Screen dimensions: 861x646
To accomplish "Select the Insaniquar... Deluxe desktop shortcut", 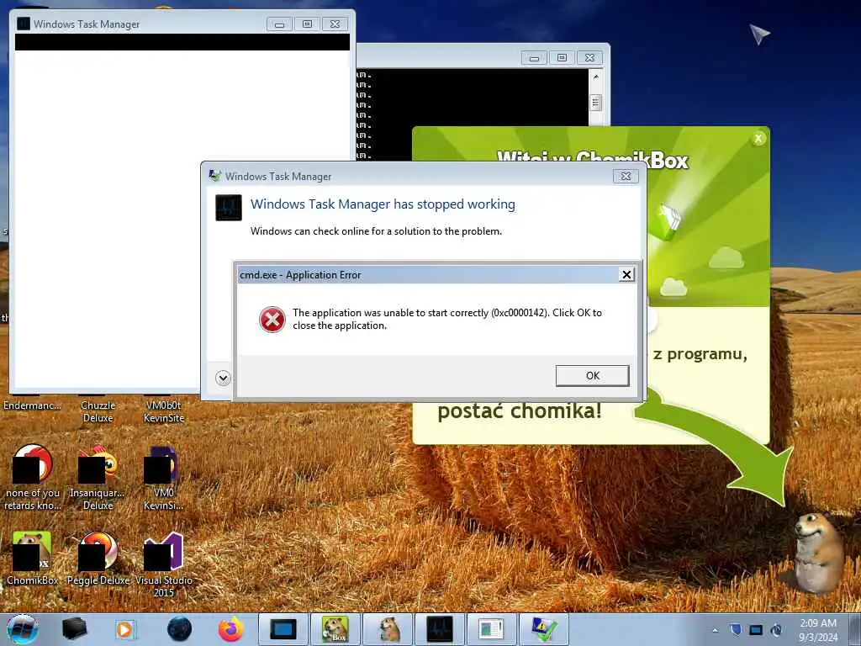I will pos(98,478).
